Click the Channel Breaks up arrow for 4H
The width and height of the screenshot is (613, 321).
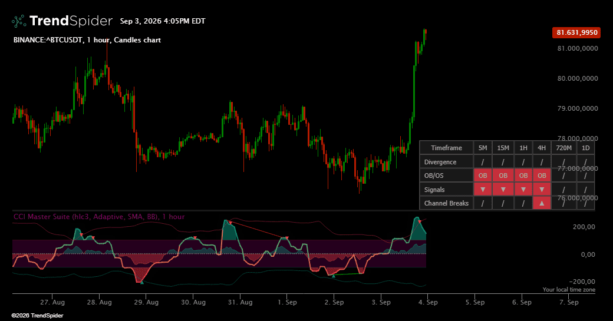click(542, 203)
